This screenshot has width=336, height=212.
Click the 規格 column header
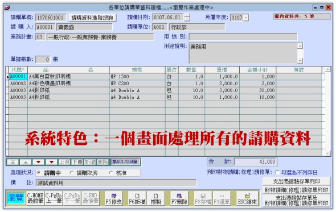pyautogui.click(x=137, y=70)
